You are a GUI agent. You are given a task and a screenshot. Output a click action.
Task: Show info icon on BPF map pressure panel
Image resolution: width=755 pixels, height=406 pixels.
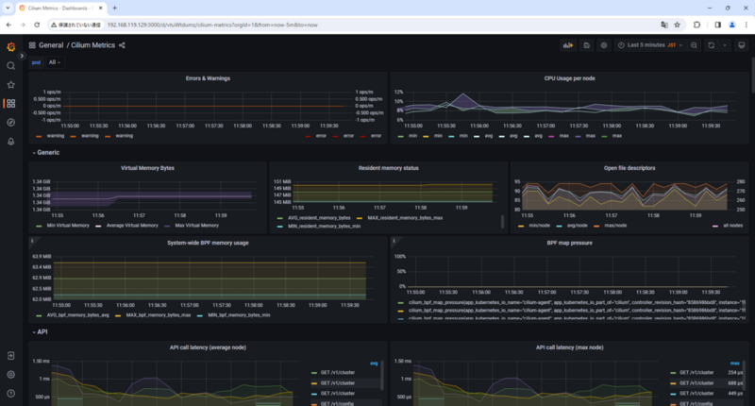tap(394, 241)
